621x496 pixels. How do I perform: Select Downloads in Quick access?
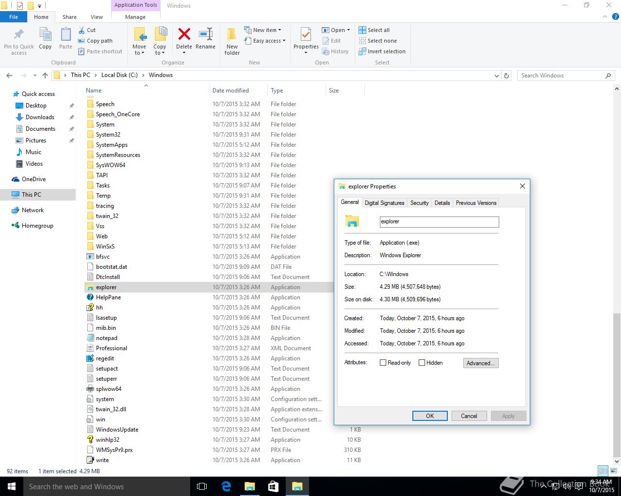pyautogui.click(x=40, y=117)
